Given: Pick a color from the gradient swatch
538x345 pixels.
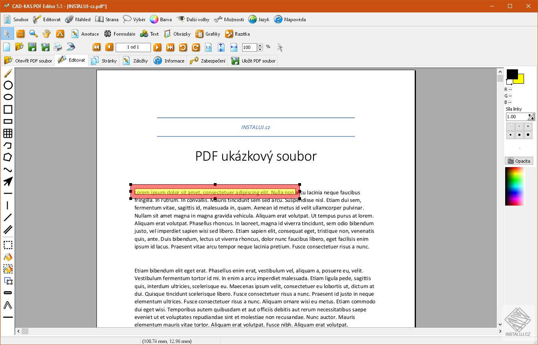Looking at the screenshot, I should coord(514,186).
